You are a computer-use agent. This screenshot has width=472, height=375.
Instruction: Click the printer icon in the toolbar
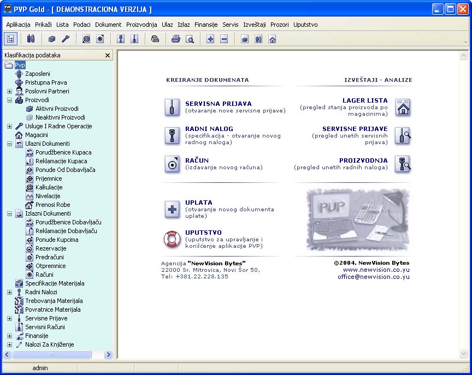coord(176,39)
